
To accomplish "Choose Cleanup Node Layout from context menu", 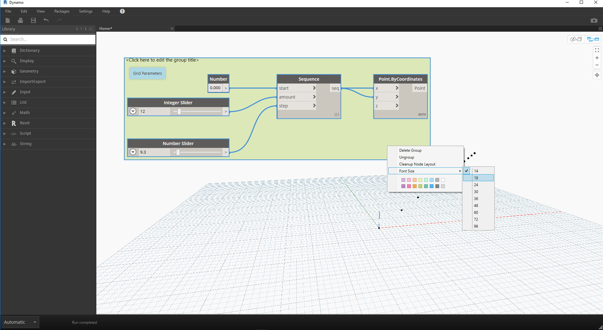I will click(417, 164).
